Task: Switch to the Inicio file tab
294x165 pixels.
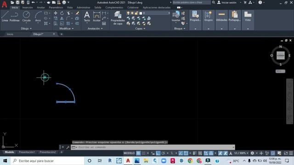Action: [10, 34]
